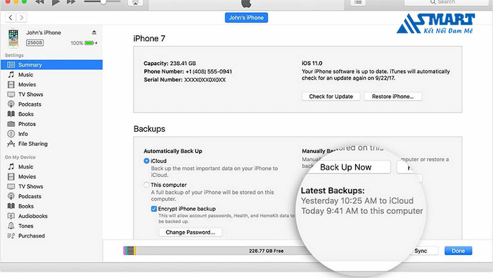Select Info in the Settings sidebar

pyautogui.click(x=23, y=134)
